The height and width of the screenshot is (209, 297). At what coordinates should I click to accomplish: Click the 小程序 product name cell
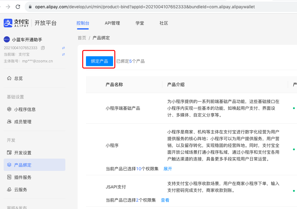click(x=112, y=145)
